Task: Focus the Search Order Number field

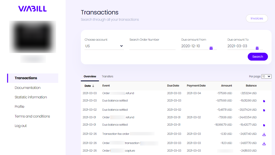Action: 152,46
